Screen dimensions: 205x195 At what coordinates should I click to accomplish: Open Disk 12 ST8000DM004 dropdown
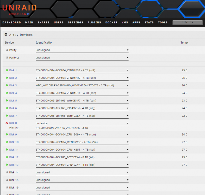tap(82, 157)
